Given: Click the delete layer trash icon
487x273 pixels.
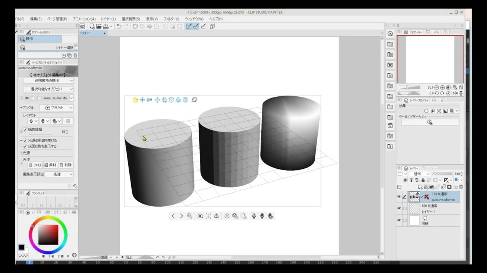Looking at the screenshot, I should [x=461, y=187].
